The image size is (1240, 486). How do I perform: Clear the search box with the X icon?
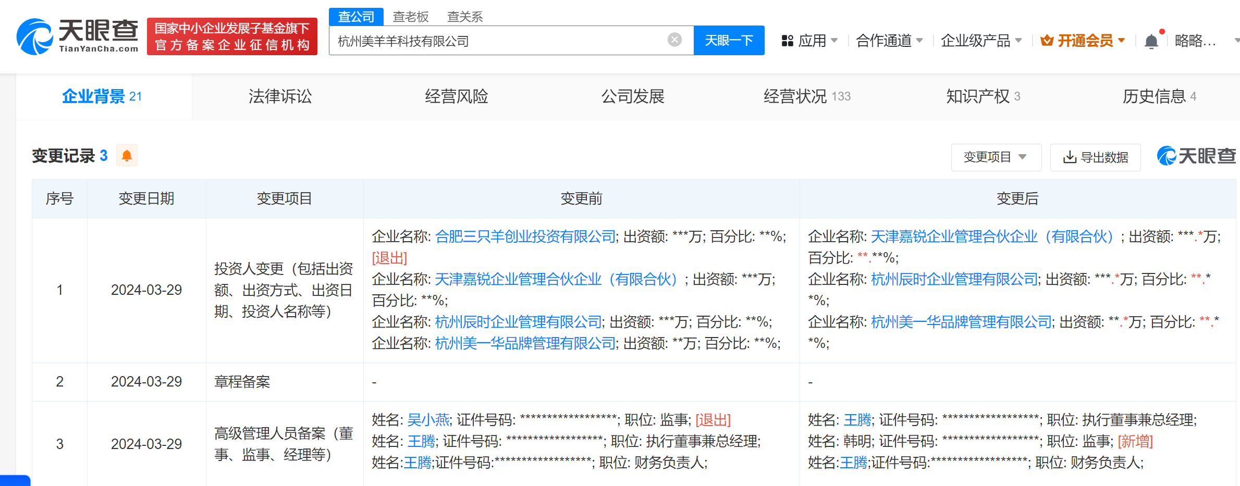(x=674, y=40)
